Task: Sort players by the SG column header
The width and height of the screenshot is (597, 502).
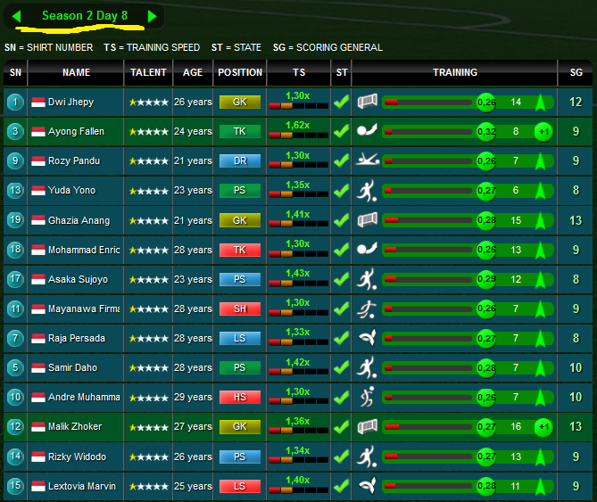Action: (x=576, y=72)
